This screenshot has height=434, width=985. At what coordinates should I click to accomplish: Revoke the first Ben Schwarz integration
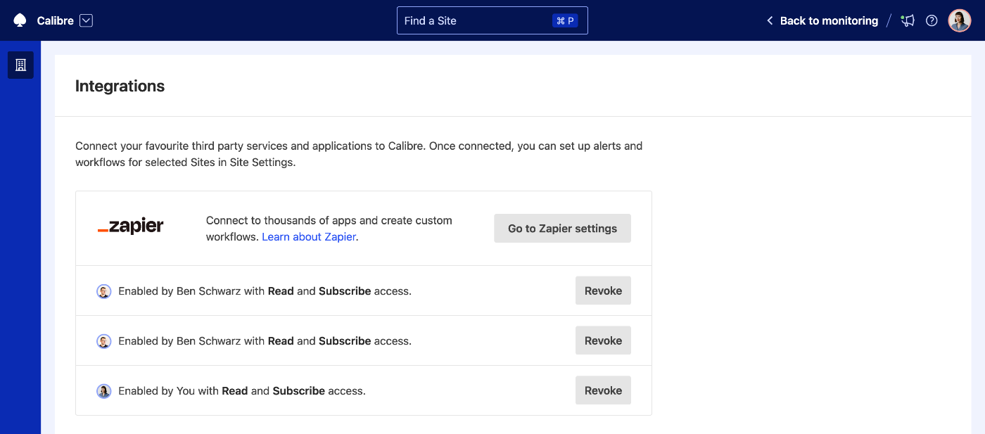603,290
